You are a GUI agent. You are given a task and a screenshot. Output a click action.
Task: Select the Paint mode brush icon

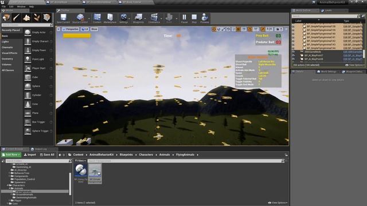[17, 18]
